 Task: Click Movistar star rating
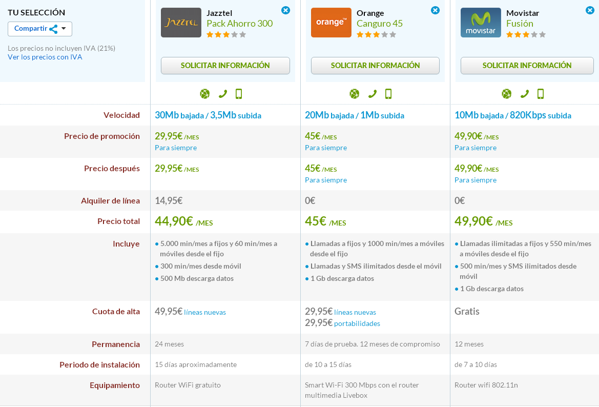point(526,35)
